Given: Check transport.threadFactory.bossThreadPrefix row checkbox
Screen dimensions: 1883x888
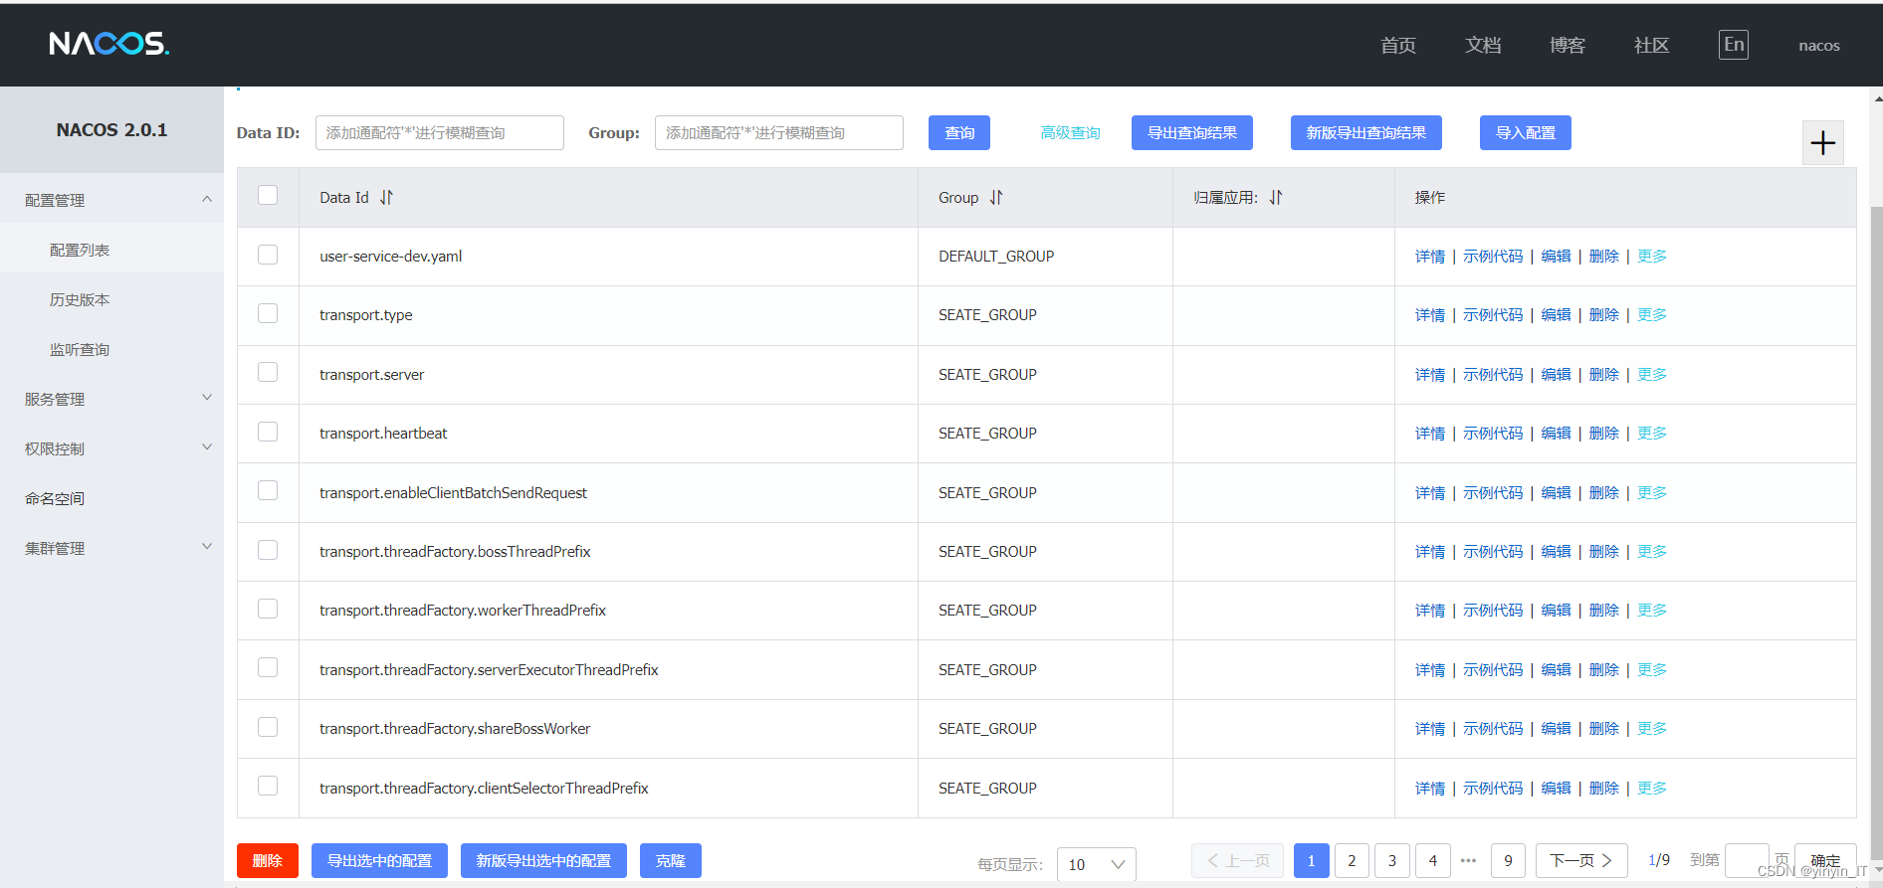Looking at the screenshot, I should tap(268, 550).
